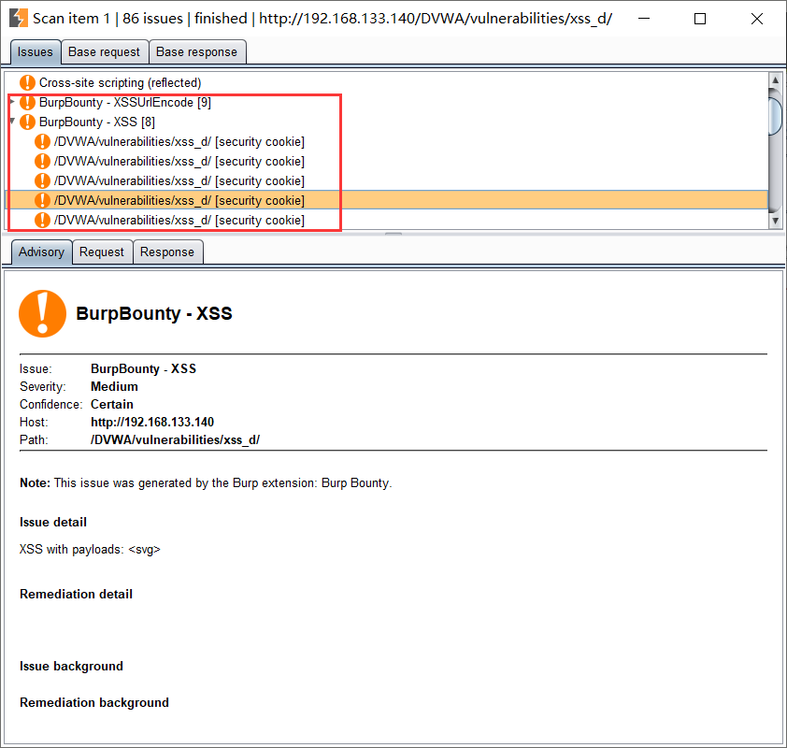Click the Issue detail heading
The image size is (787, 748).
[53, 523]
